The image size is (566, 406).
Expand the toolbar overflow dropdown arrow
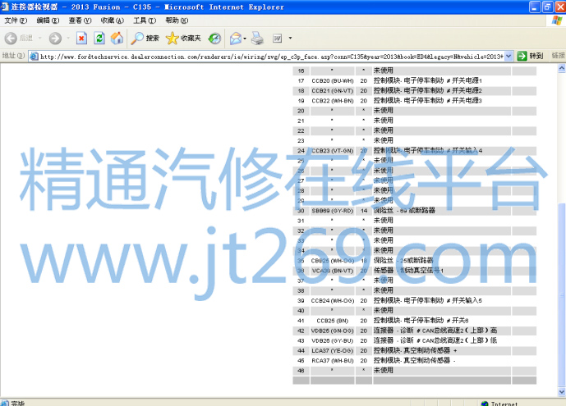pos(290,38)
